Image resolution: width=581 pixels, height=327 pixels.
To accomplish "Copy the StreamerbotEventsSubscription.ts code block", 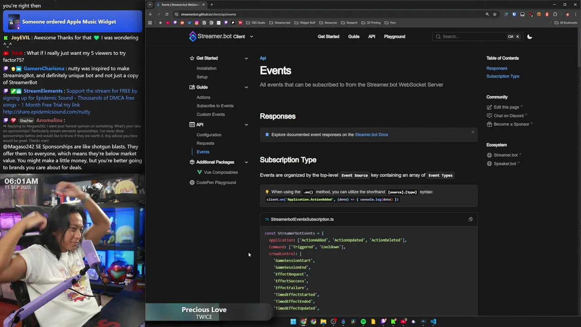I will [470, 219].
